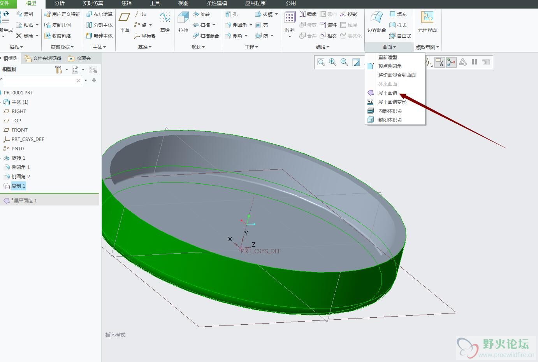
Task: Clear the model tree search box
Action: pyautogui.click(x=78, y=80)
